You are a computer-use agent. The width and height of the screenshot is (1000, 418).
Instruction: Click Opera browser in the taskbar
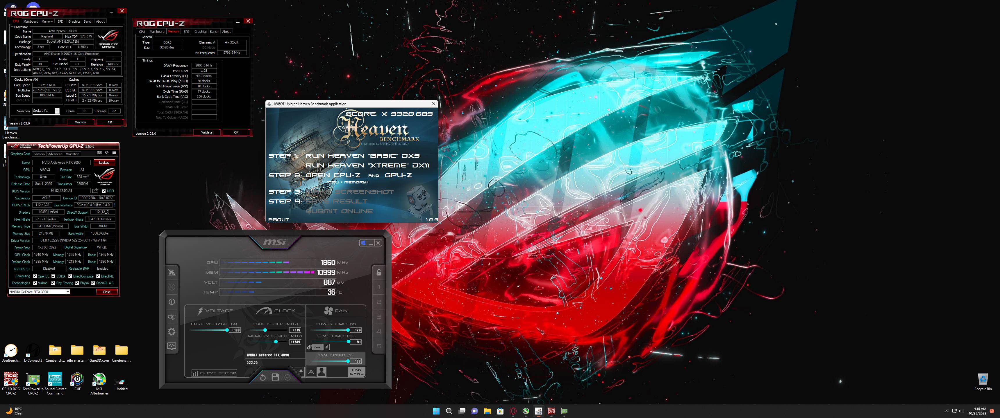coord(513,411)
